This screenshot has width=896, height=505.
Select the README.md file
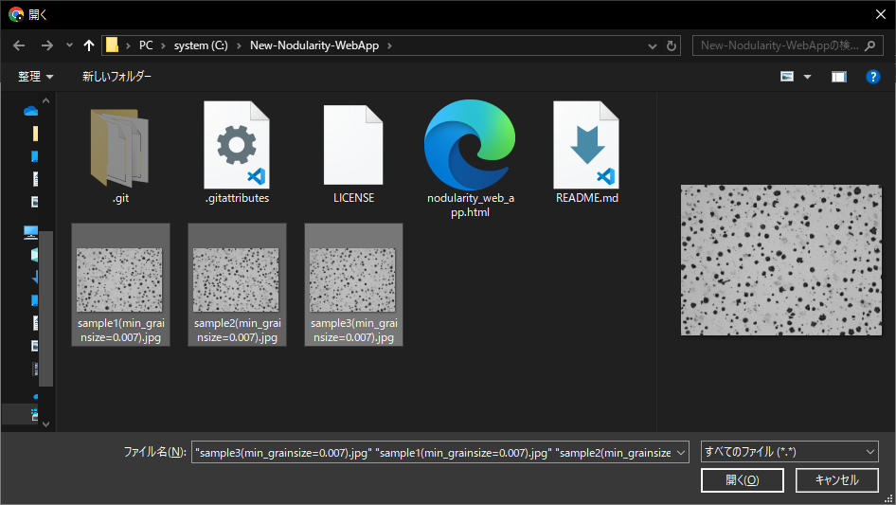coord(587,153)
